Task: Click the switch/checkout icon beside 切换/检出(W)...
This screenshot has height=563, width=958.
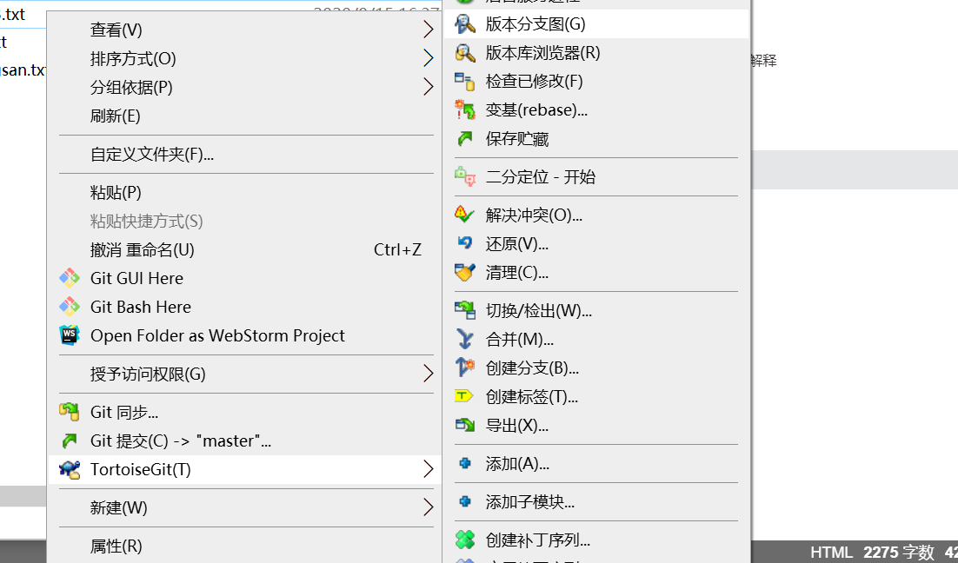Action: tap(465, 310)
